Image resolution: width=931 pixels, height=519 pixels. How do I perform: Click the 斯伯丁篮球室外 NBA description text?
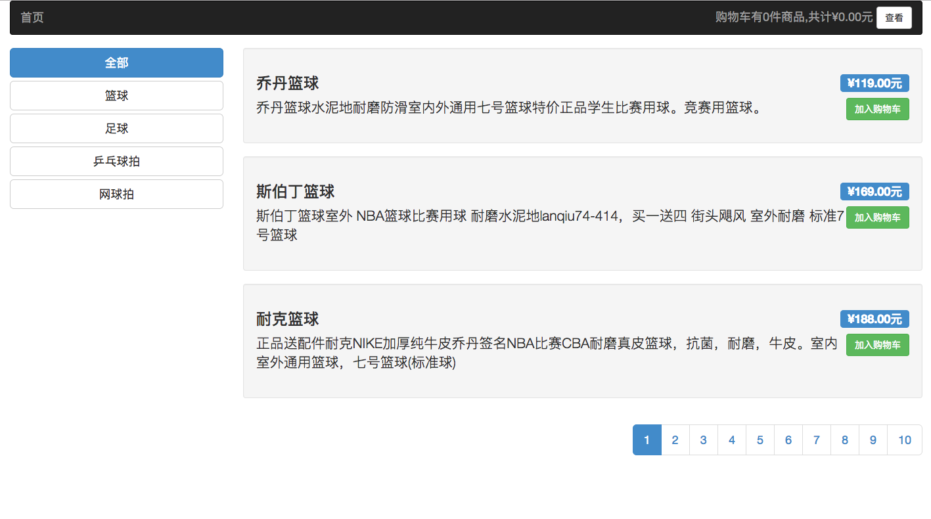pyautogui.click(x=550, y=225)
